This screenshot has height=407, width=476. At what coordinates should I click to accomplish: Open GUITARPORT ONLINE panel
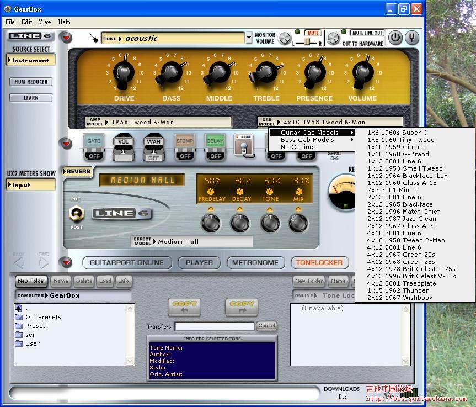pyautogui.click(x=127, y=263)
